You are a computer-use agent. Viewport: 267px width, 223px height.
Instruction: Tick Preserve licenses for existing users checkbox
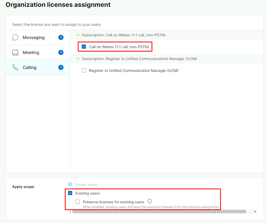point(77,202)
